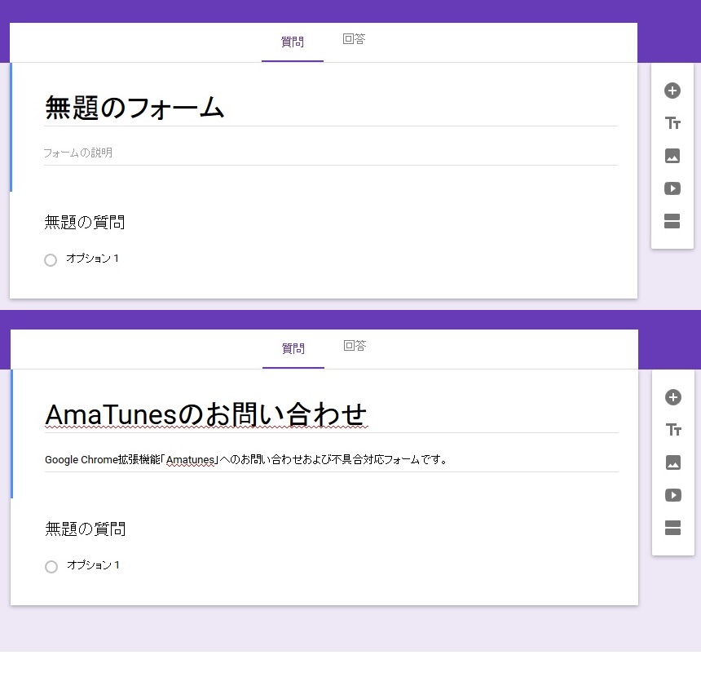
Task: Edit the AmaTunesのお問い合わせ title field
Action: 331,415
